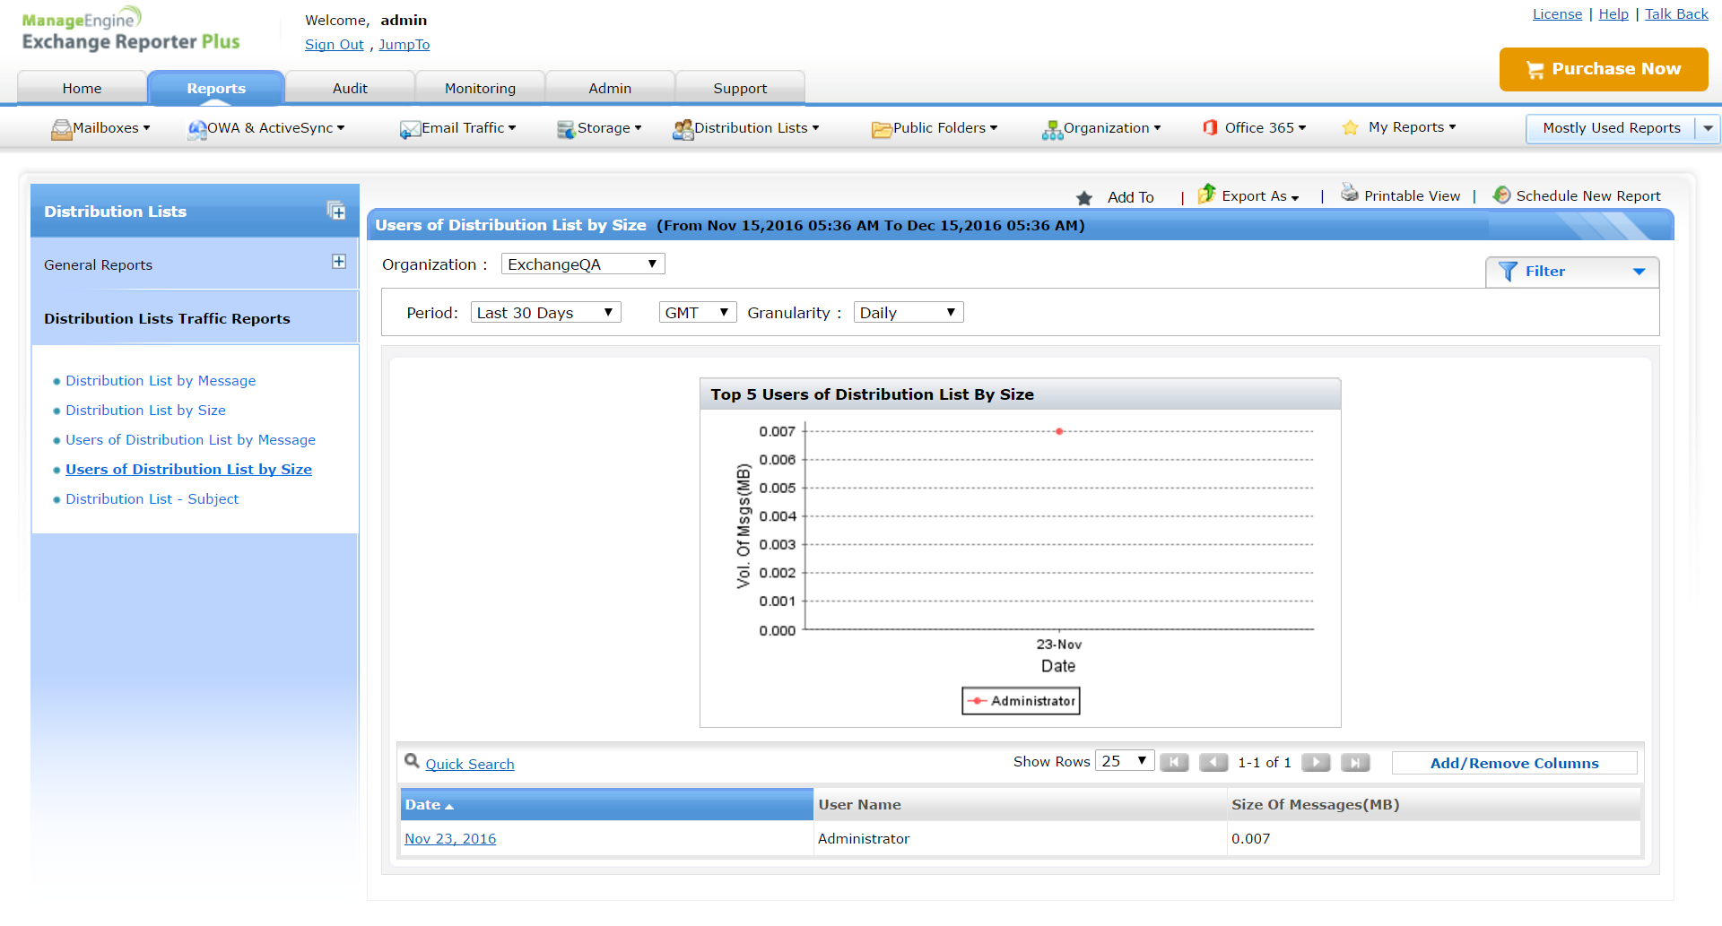This screenshot has width=1722, height=926.
Task: Expand the General Reports section
Action: pos(339,262)
